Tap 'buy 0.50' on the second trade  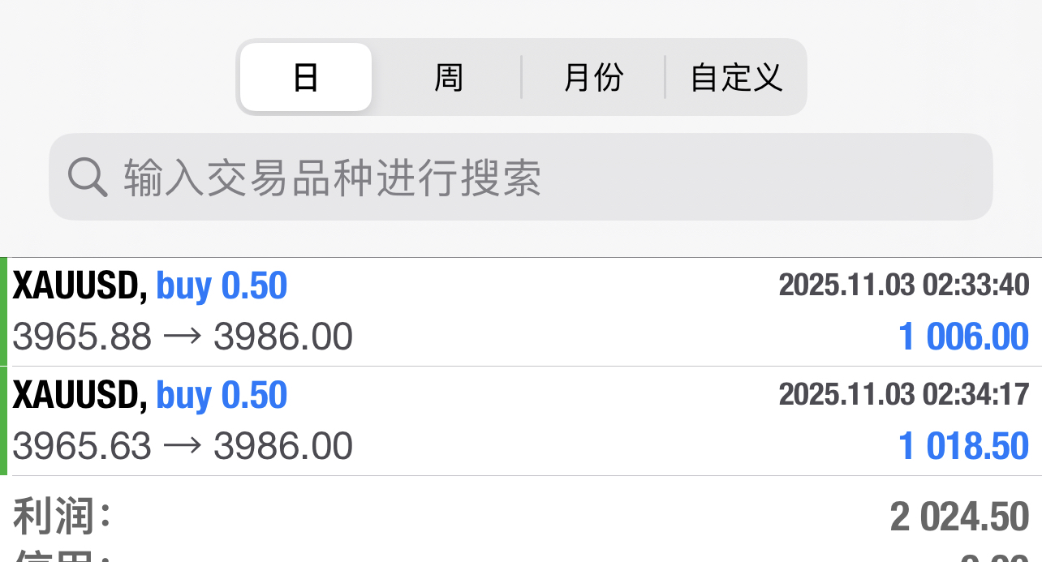point(222,395)
